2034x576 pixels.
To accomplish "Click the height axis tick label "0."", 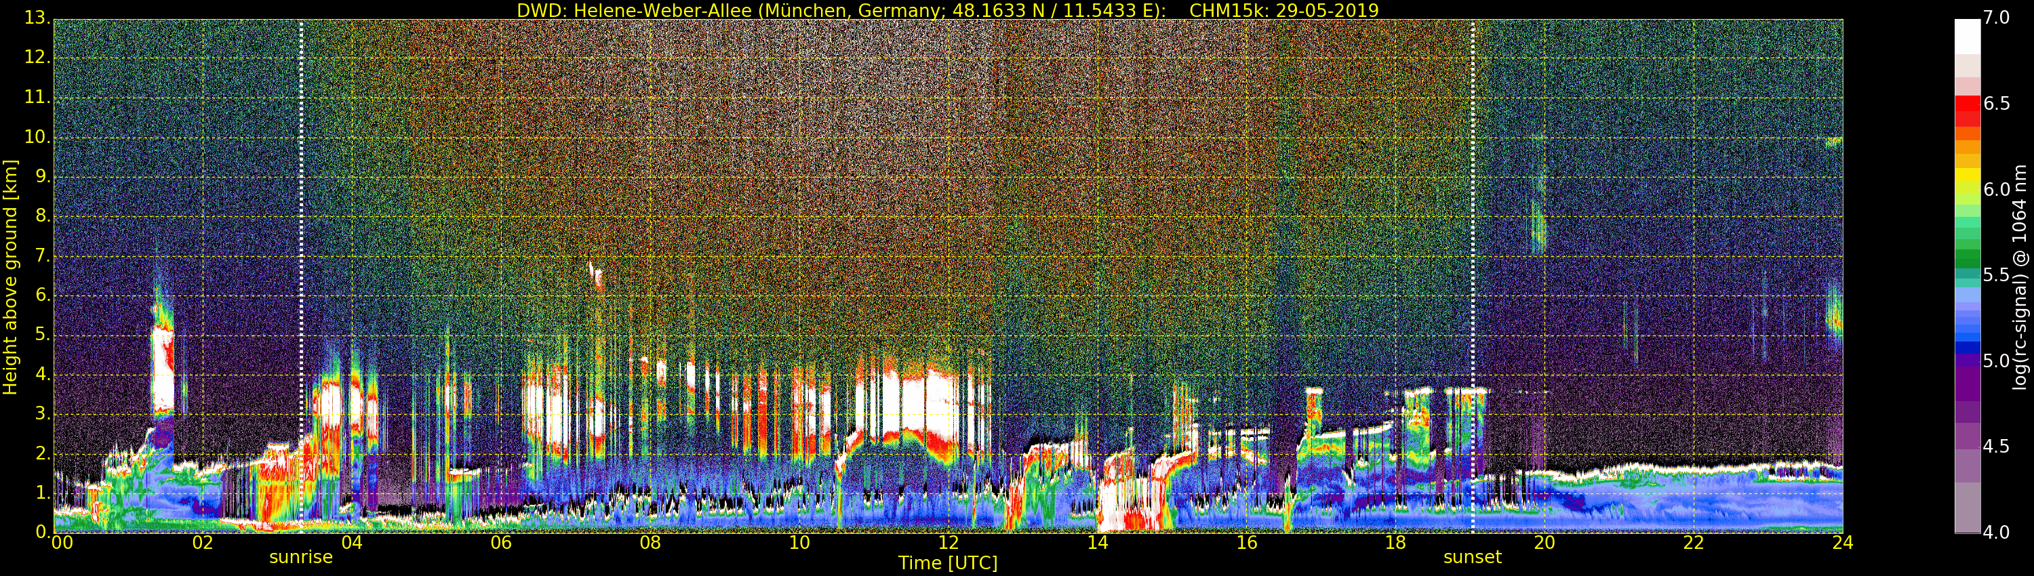I will (x=42, y=532).
